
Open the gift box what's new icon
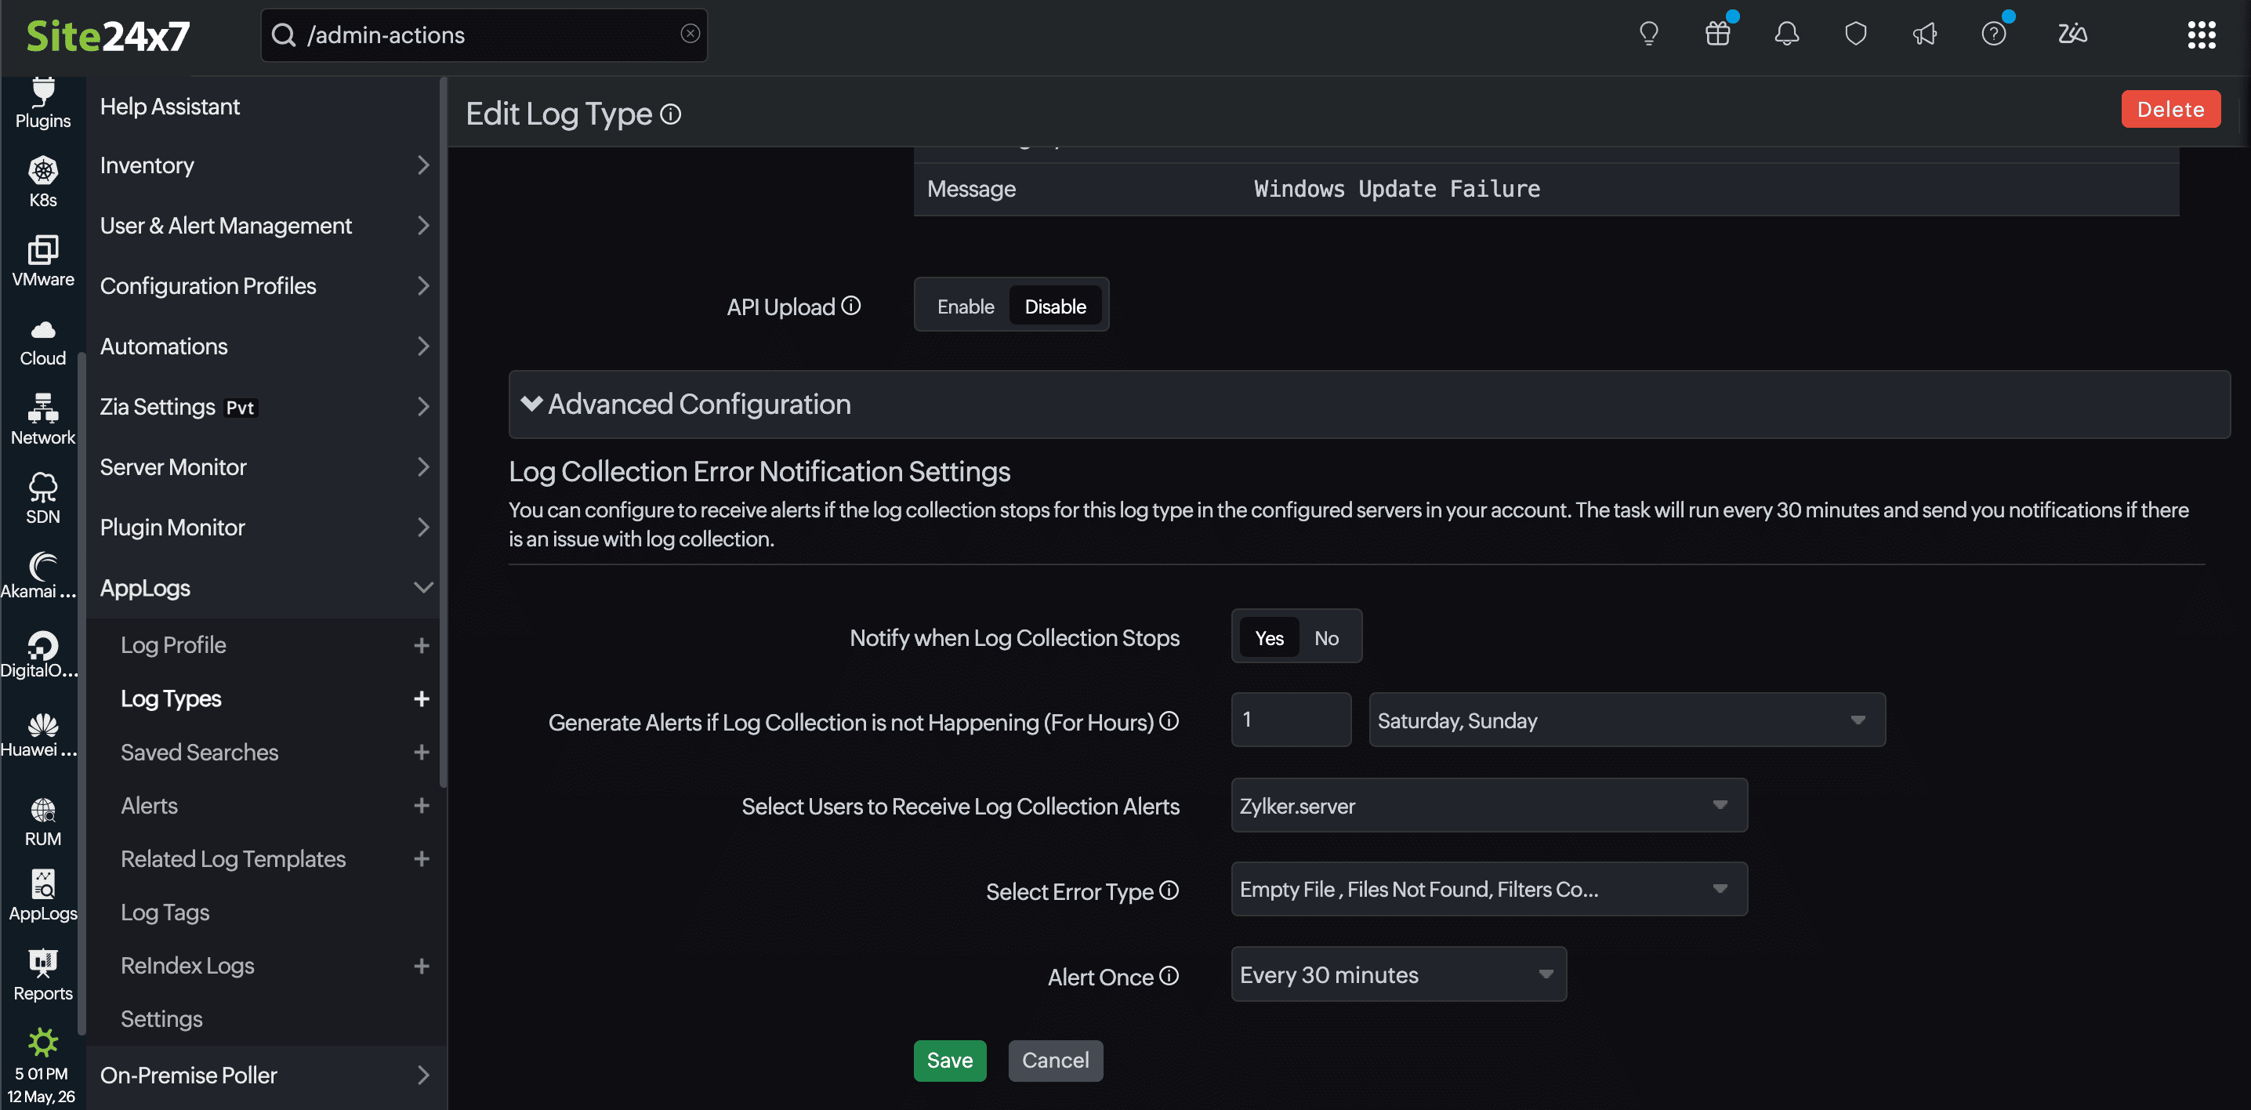point(1717,34)
